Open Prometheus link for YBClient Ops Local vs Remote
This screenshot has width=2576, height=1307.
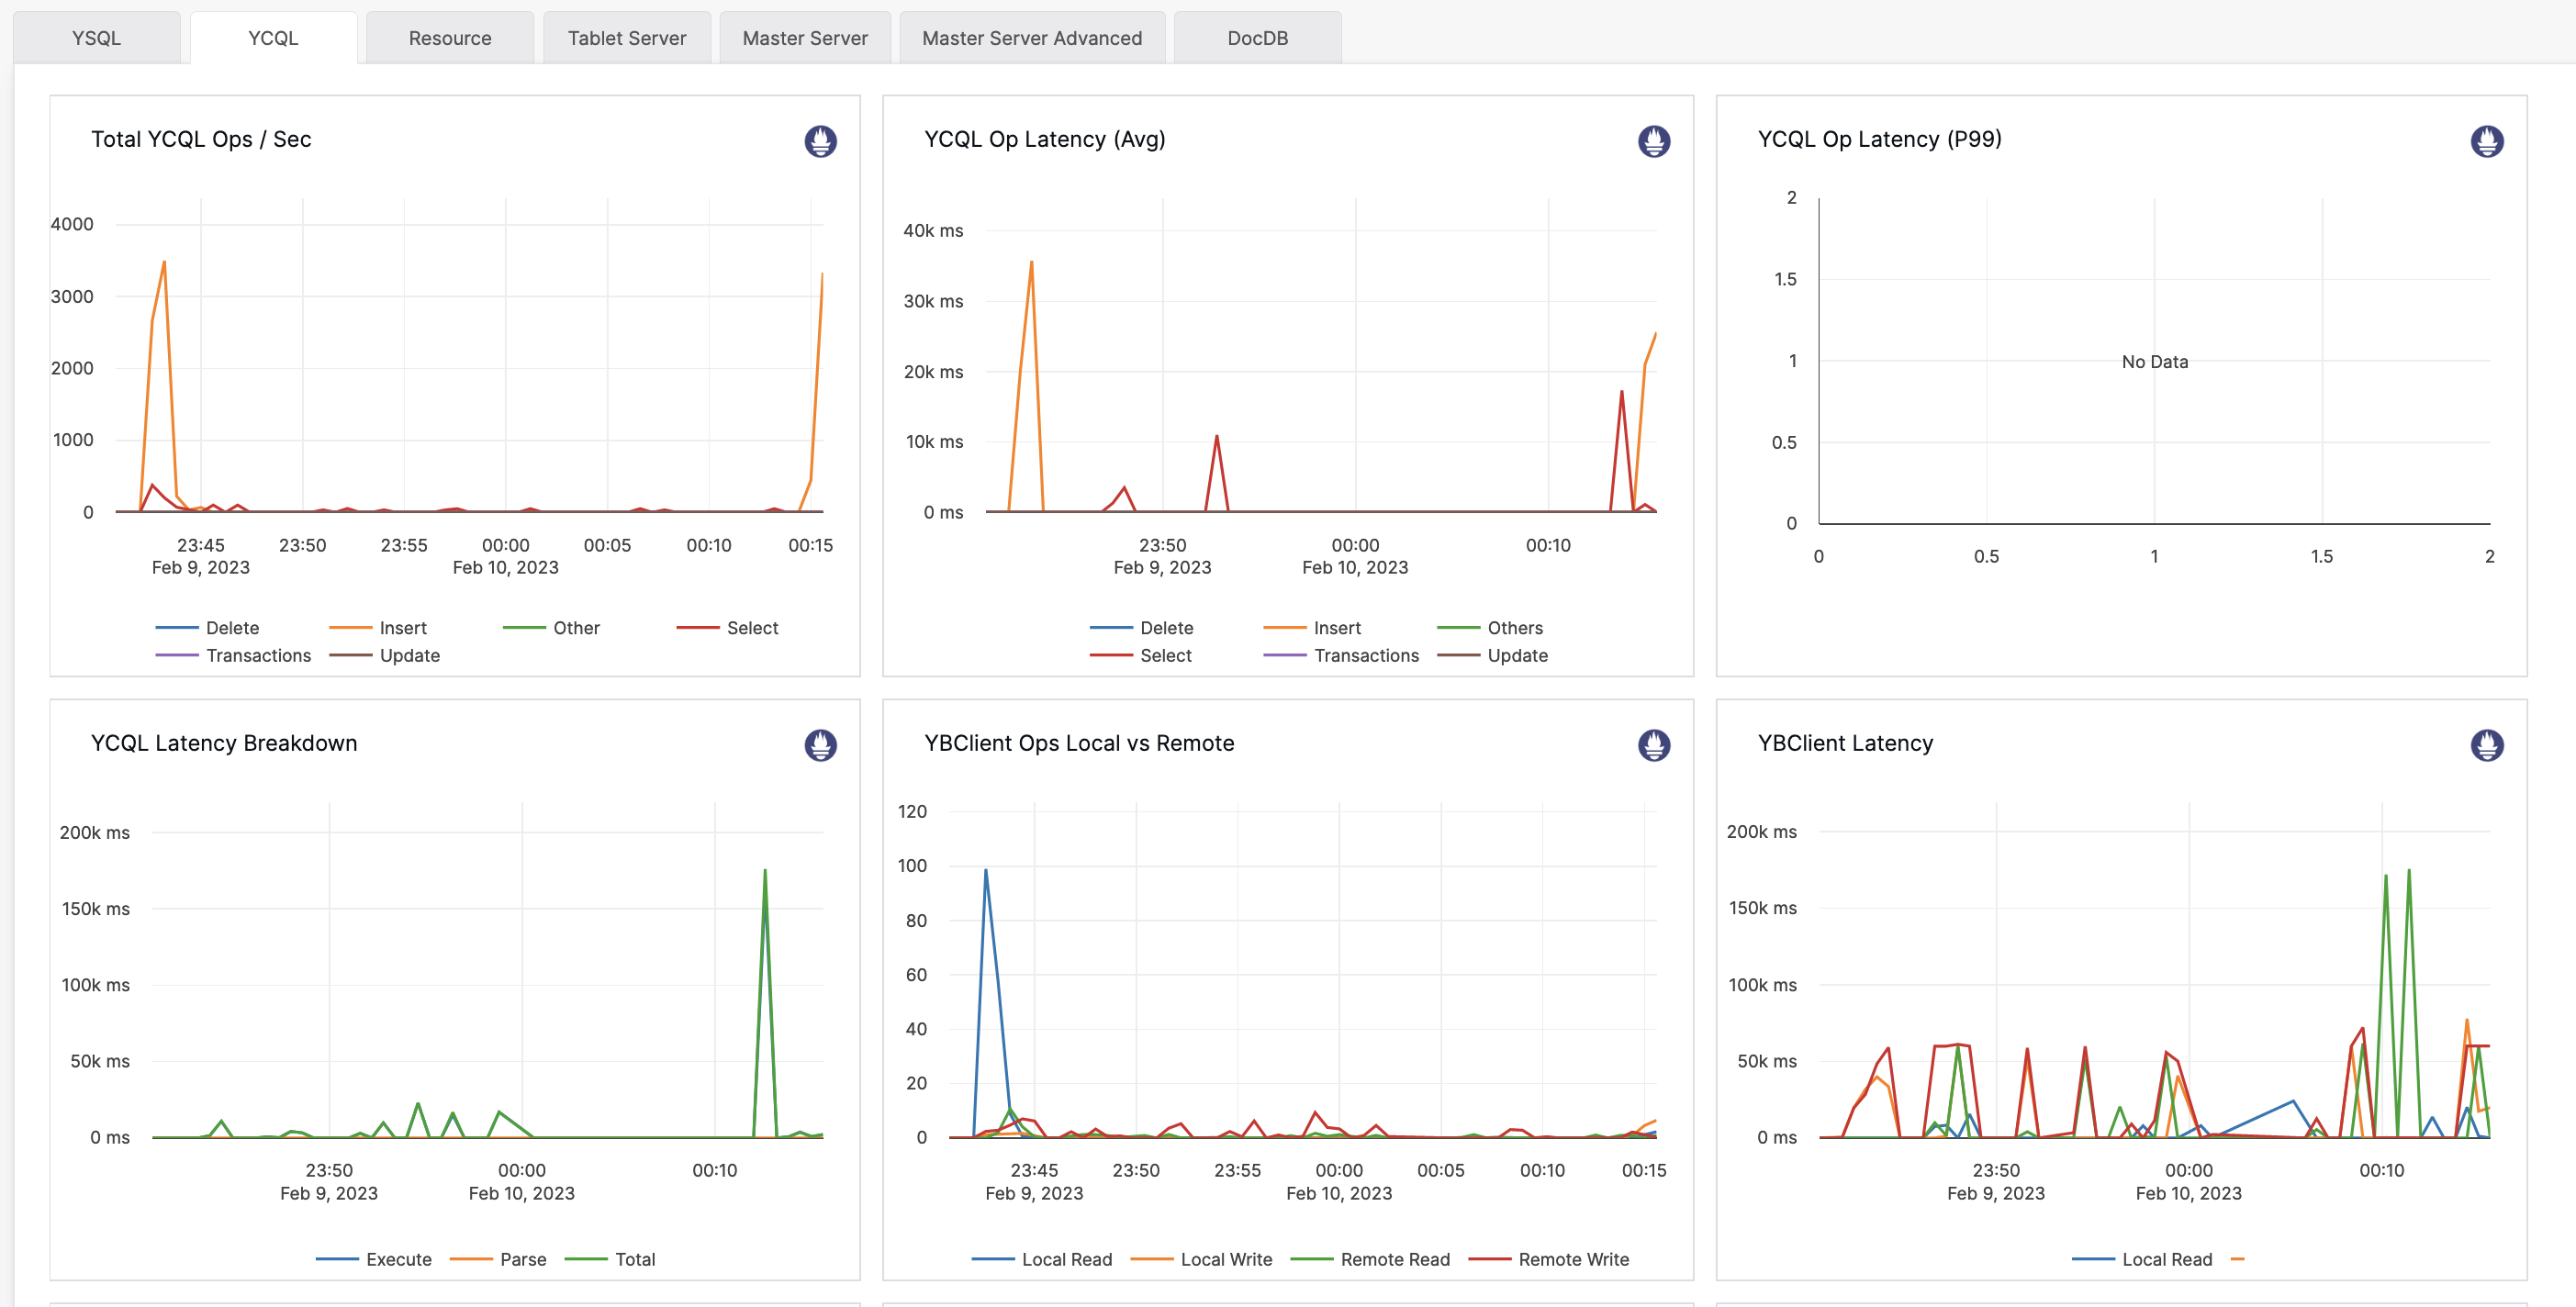tap(1653, 745)
